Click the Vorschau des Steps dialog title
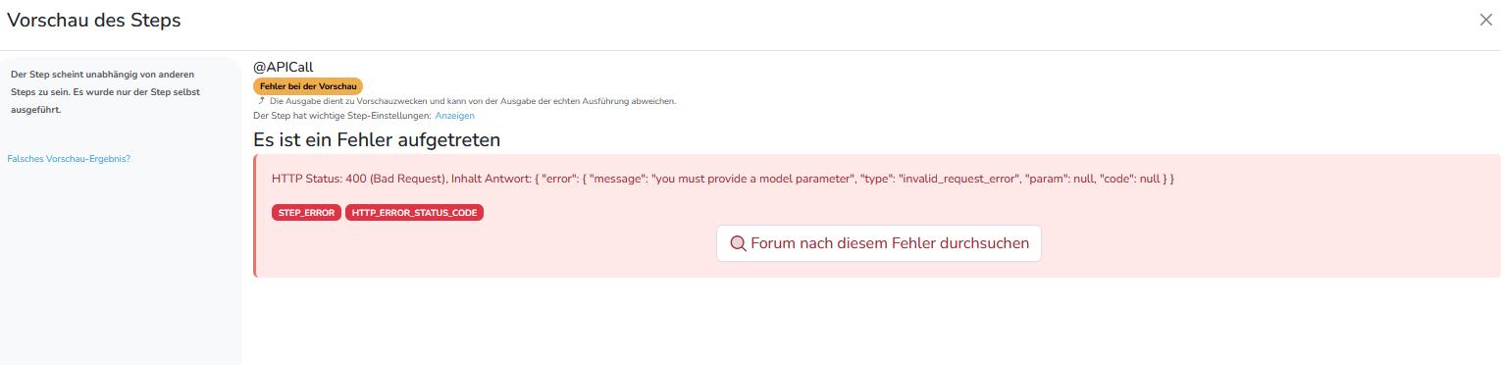This screenshot has width=1501, height=365. tap(94, 21)
